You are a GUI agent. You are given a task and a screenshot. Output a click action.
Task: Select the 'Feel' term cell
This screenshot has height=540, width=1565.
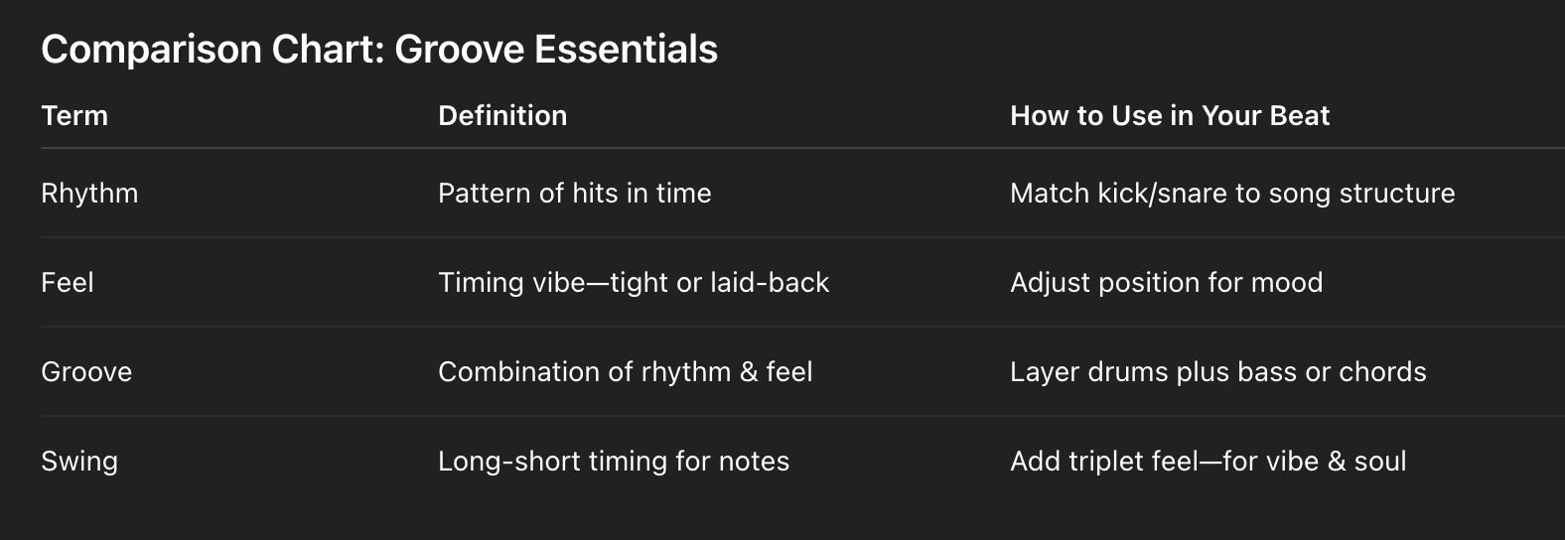(x=68, y=283)
